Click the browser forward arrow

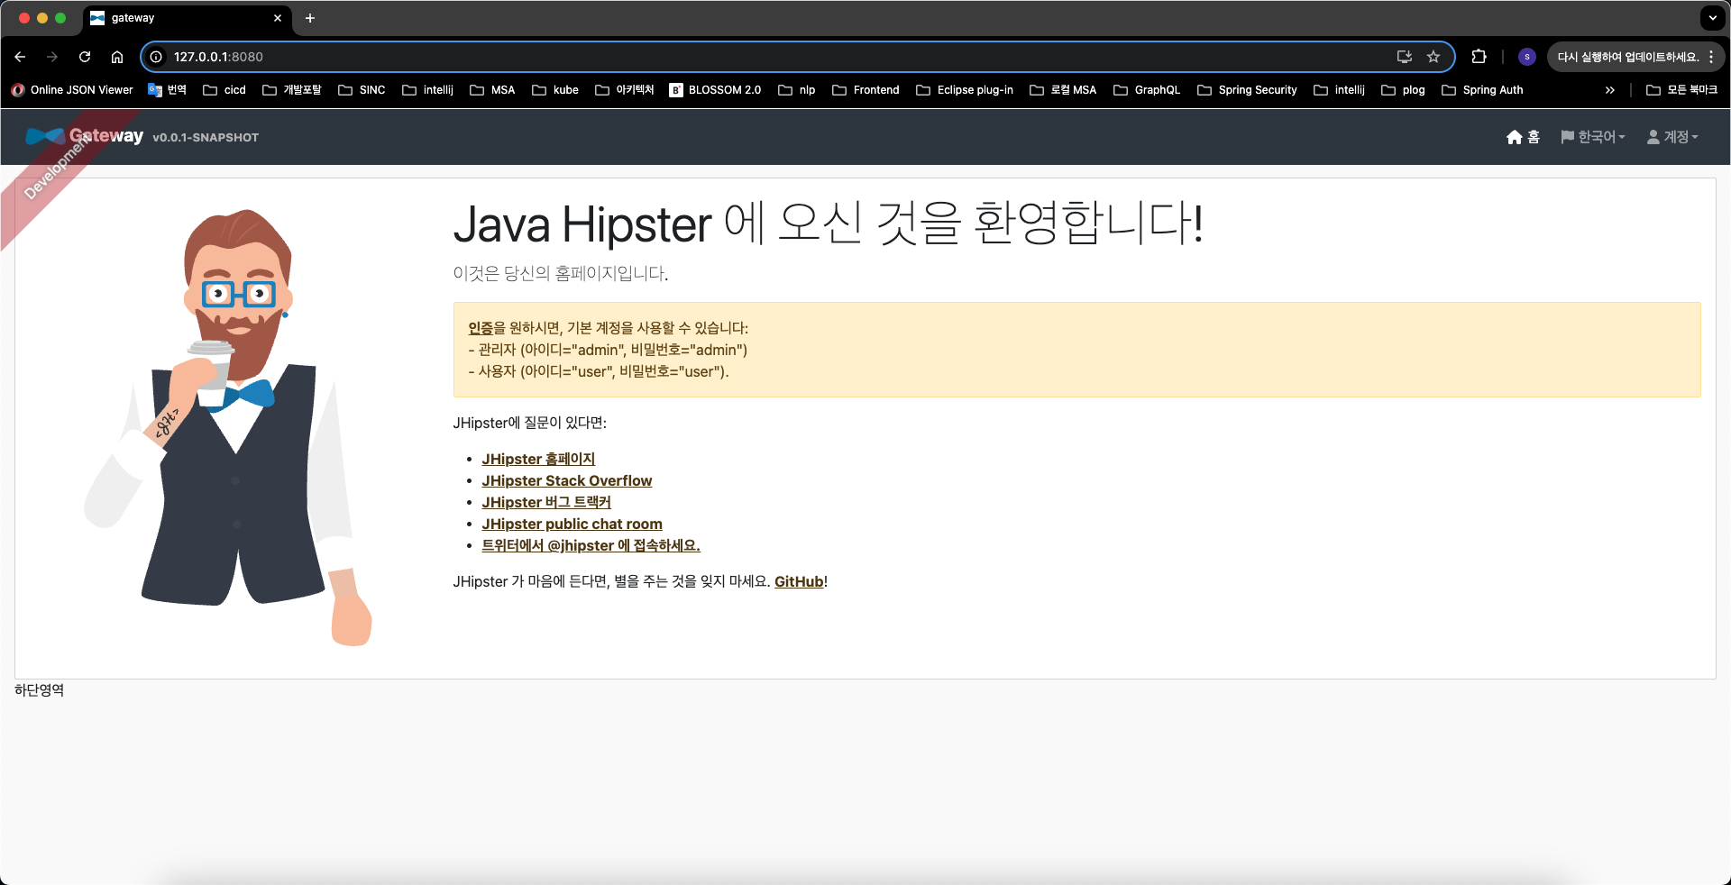[x=52, y=57]
